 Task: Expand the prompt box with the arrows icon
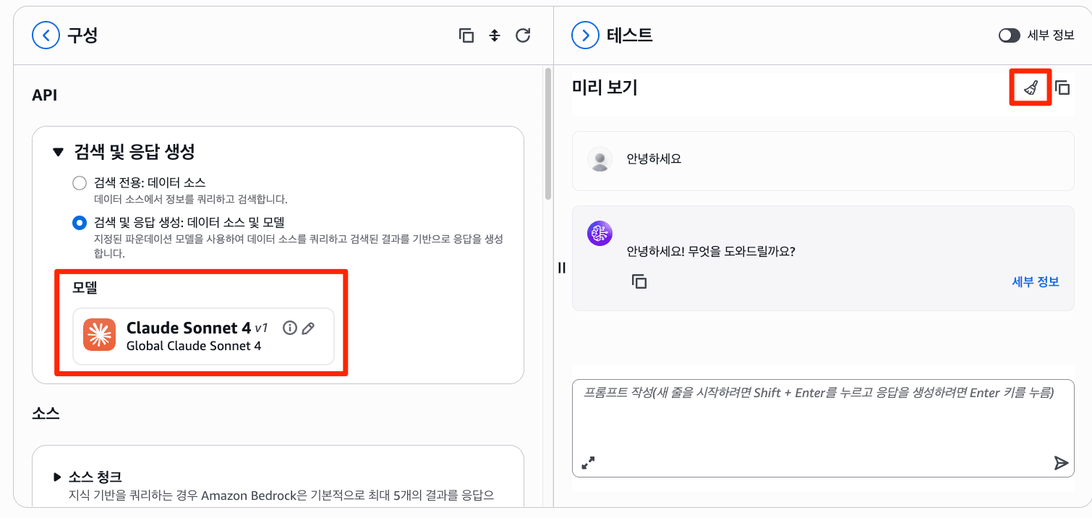click(588, 462)
